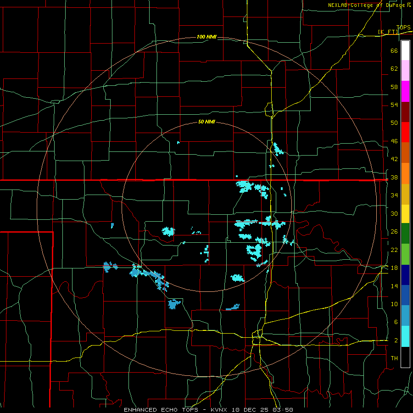Click the cyan legend swatch near 2
The width and height of the screenshot is (413, 413).
click(405, 336)
